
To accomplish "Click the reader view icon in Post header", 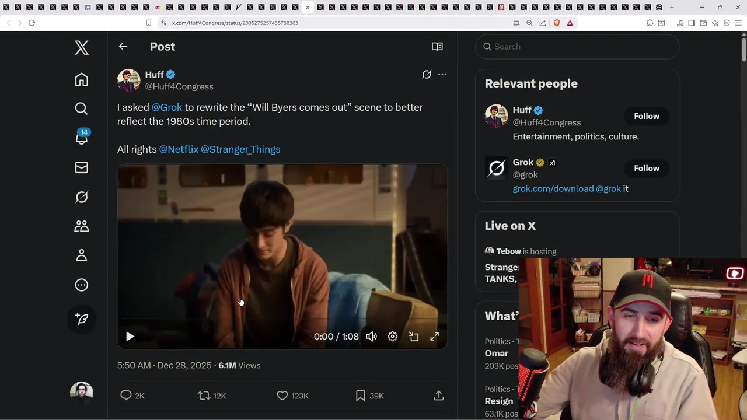I will (437, 47).
